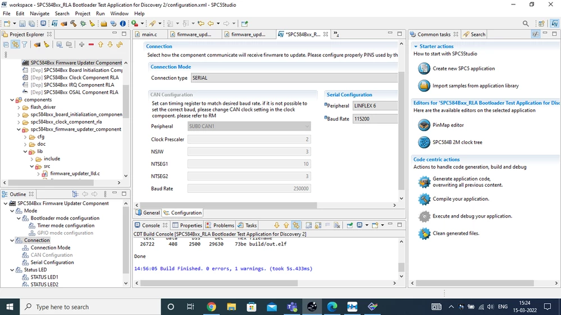
Task: Collapse Starter actions section
Action: point(416,47)
